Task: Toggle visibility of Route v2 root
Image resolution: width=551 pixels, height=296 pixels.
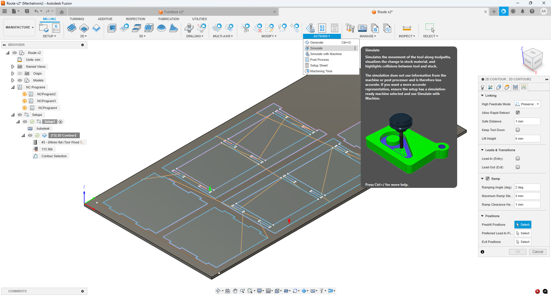Action: click(15, 53)
